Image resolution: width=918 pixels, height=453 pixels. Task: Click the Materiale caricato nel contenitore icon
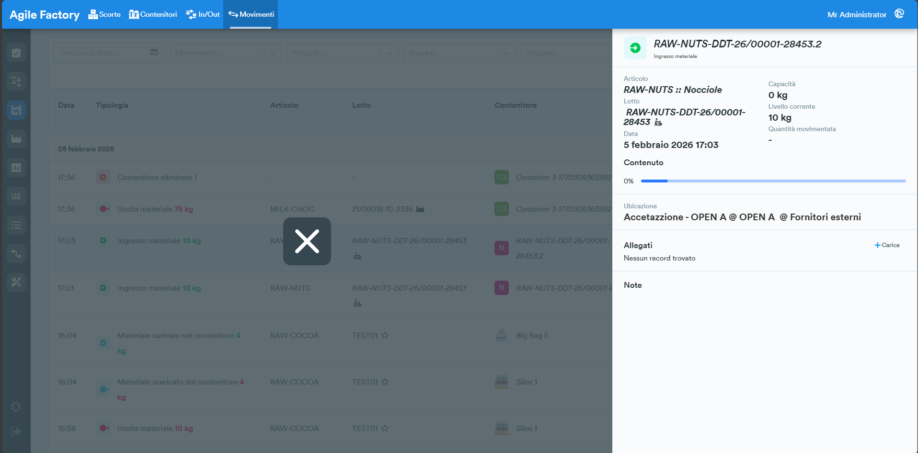tap(103, 343)
